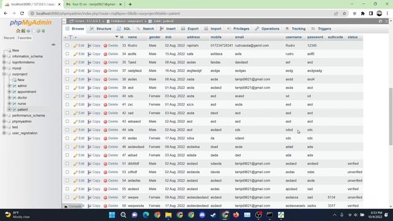Select checkbox of row id 39
393x221 pixels.
click(x=67, y=88)
